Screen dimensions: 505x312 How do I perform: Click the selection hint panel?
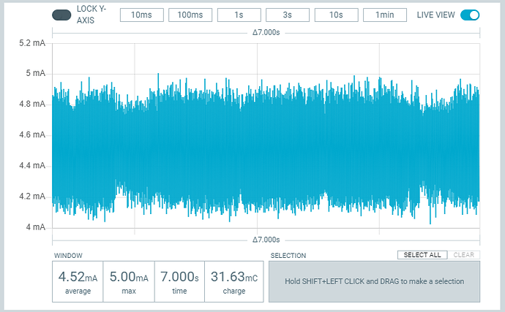point(374,281)
